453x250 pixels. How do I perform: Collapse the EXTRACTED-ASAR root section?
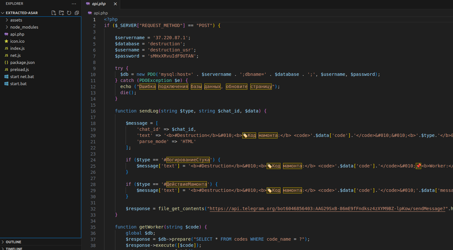(x=3, y=13)
